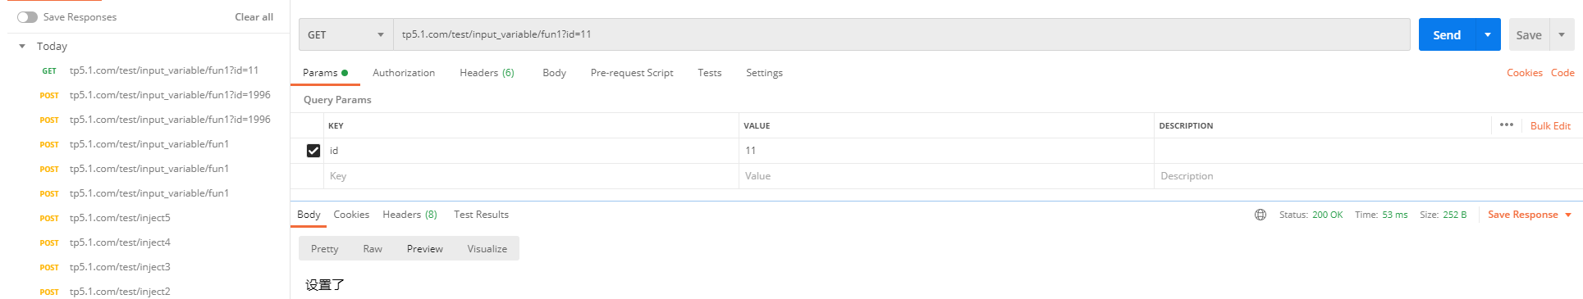Click the Cookies link at right
The image size is (1583, 299).
point(1524,73)
